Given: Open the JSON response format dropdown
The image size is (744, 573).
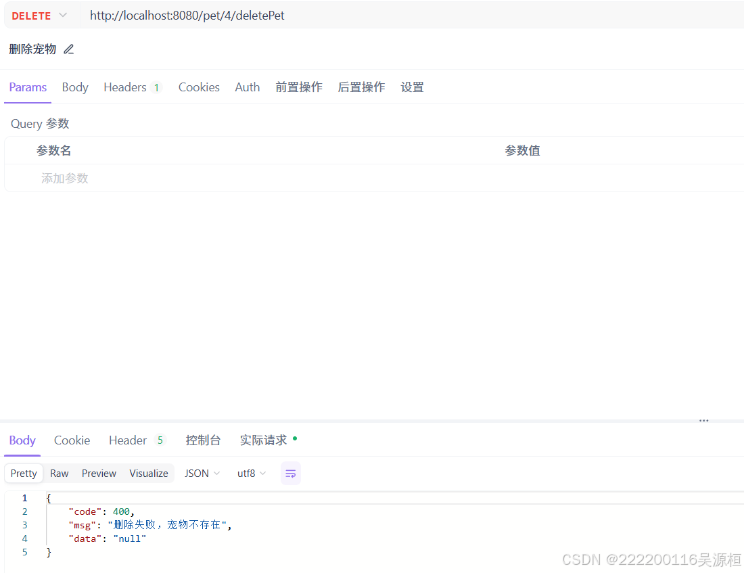Looking at the screenshot, I should [x=202, y=473].
